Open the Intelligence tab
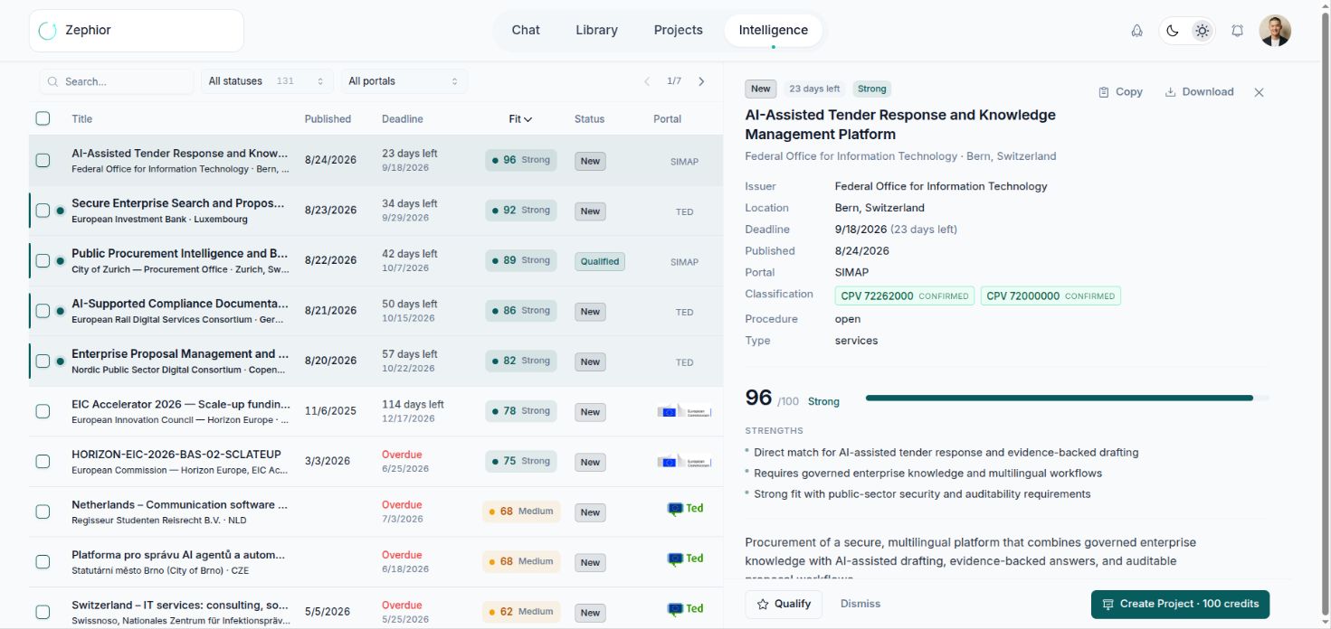This screenshot has width=1331, height=629. [774, 30]
